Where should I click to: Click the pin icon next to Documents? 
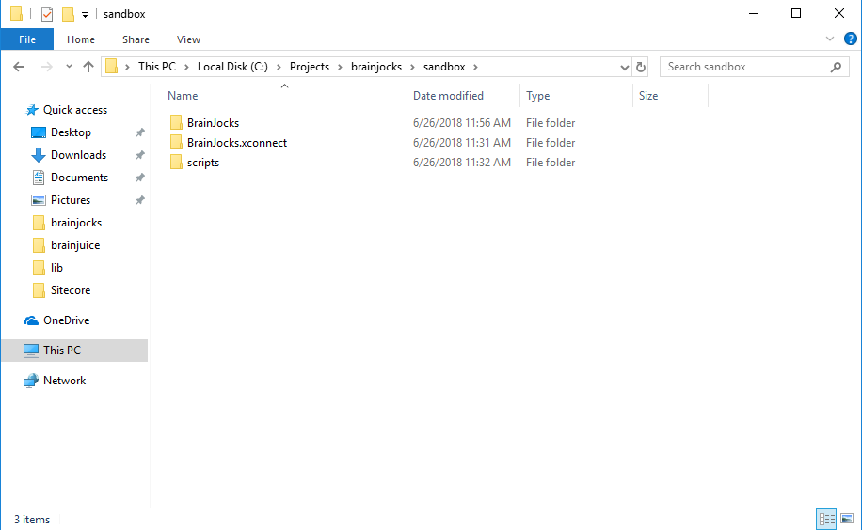point(140,178)
